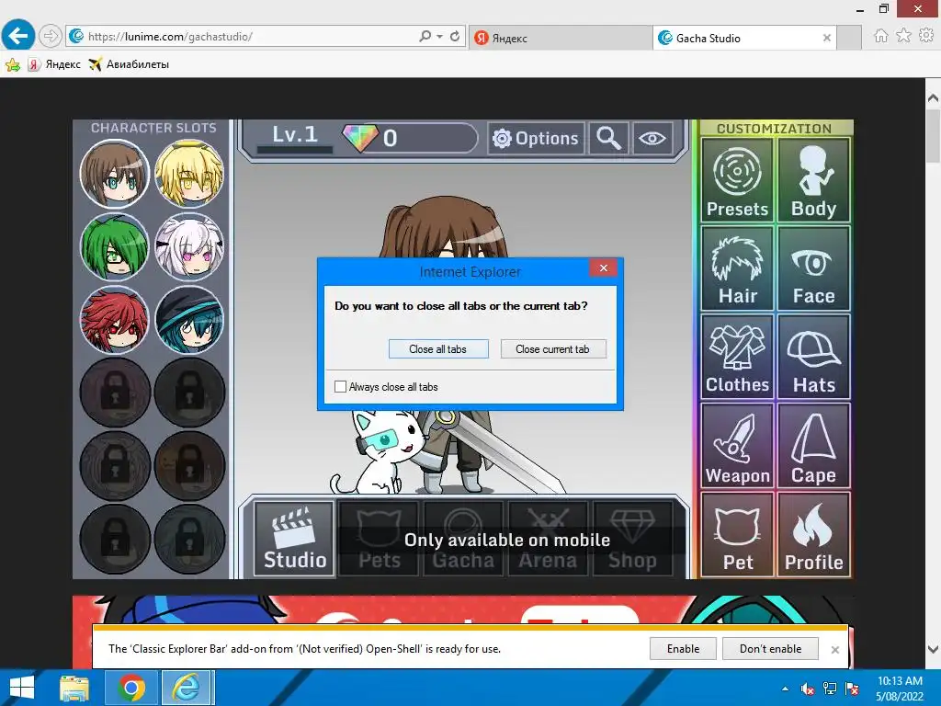Open the Авиабилеты bookmark
Viewport: 941px width, 706px height.
(x=129, y=64)
